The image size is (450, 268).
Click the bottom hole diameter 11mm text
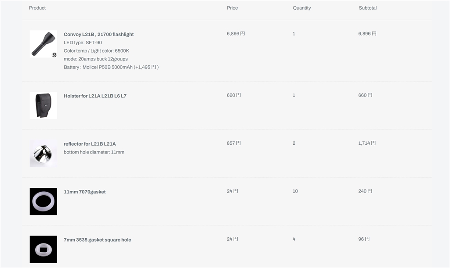click(94, 152)
